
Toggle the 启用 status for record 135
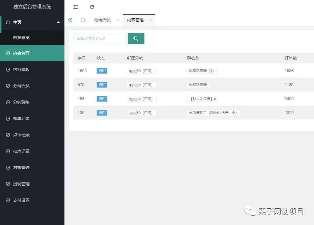click(102, 113)
